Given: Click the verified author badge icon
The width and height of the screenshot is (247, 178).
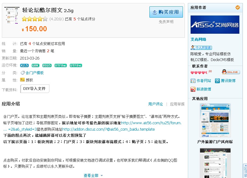Looking at the screenshot, I should [238, 7].
